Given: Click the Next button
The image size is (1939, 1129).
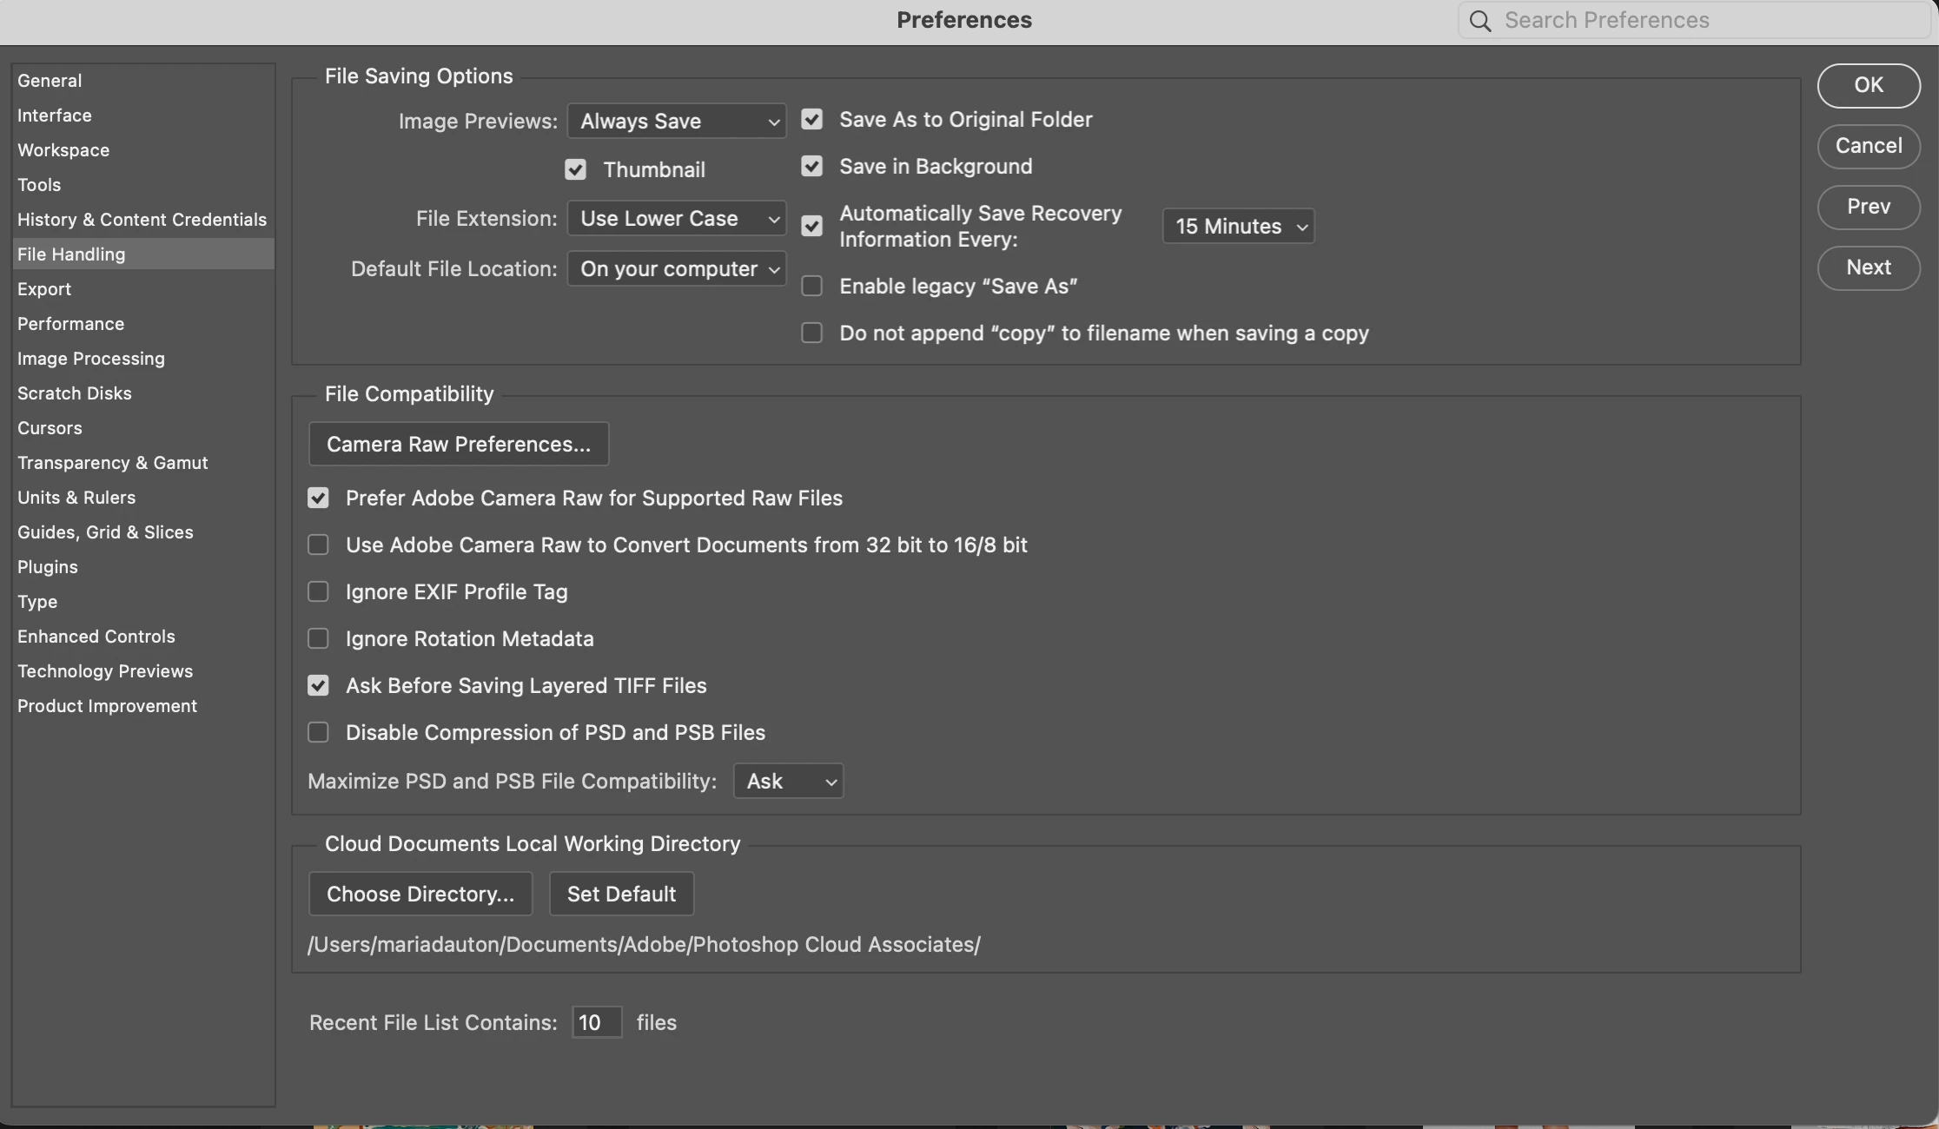Looking at the screenshot, I should coord(1868,267).
